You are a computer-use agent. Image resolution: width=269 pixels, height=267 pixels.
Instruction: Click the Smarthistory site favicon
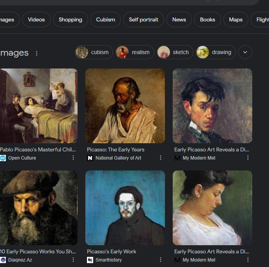(90, 260)
